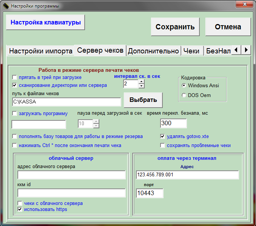
Task: Decrease the pause before loading with the down arrow
Action: (96, 126)
